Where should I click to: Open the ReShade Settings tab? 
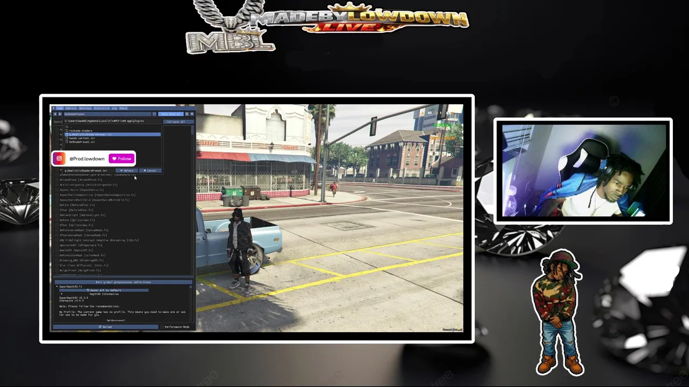point(85,108)
